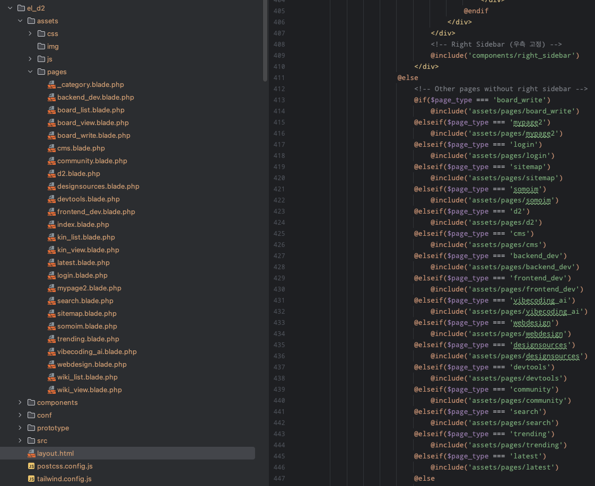Open index.blade.php in the file tree
595x486 pixels.
pos(83,225)
